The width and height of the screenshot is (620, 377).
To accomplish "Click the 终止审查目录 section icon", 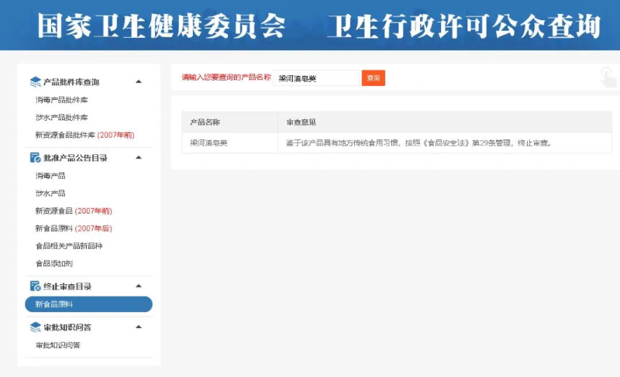I will click(35, 286).
